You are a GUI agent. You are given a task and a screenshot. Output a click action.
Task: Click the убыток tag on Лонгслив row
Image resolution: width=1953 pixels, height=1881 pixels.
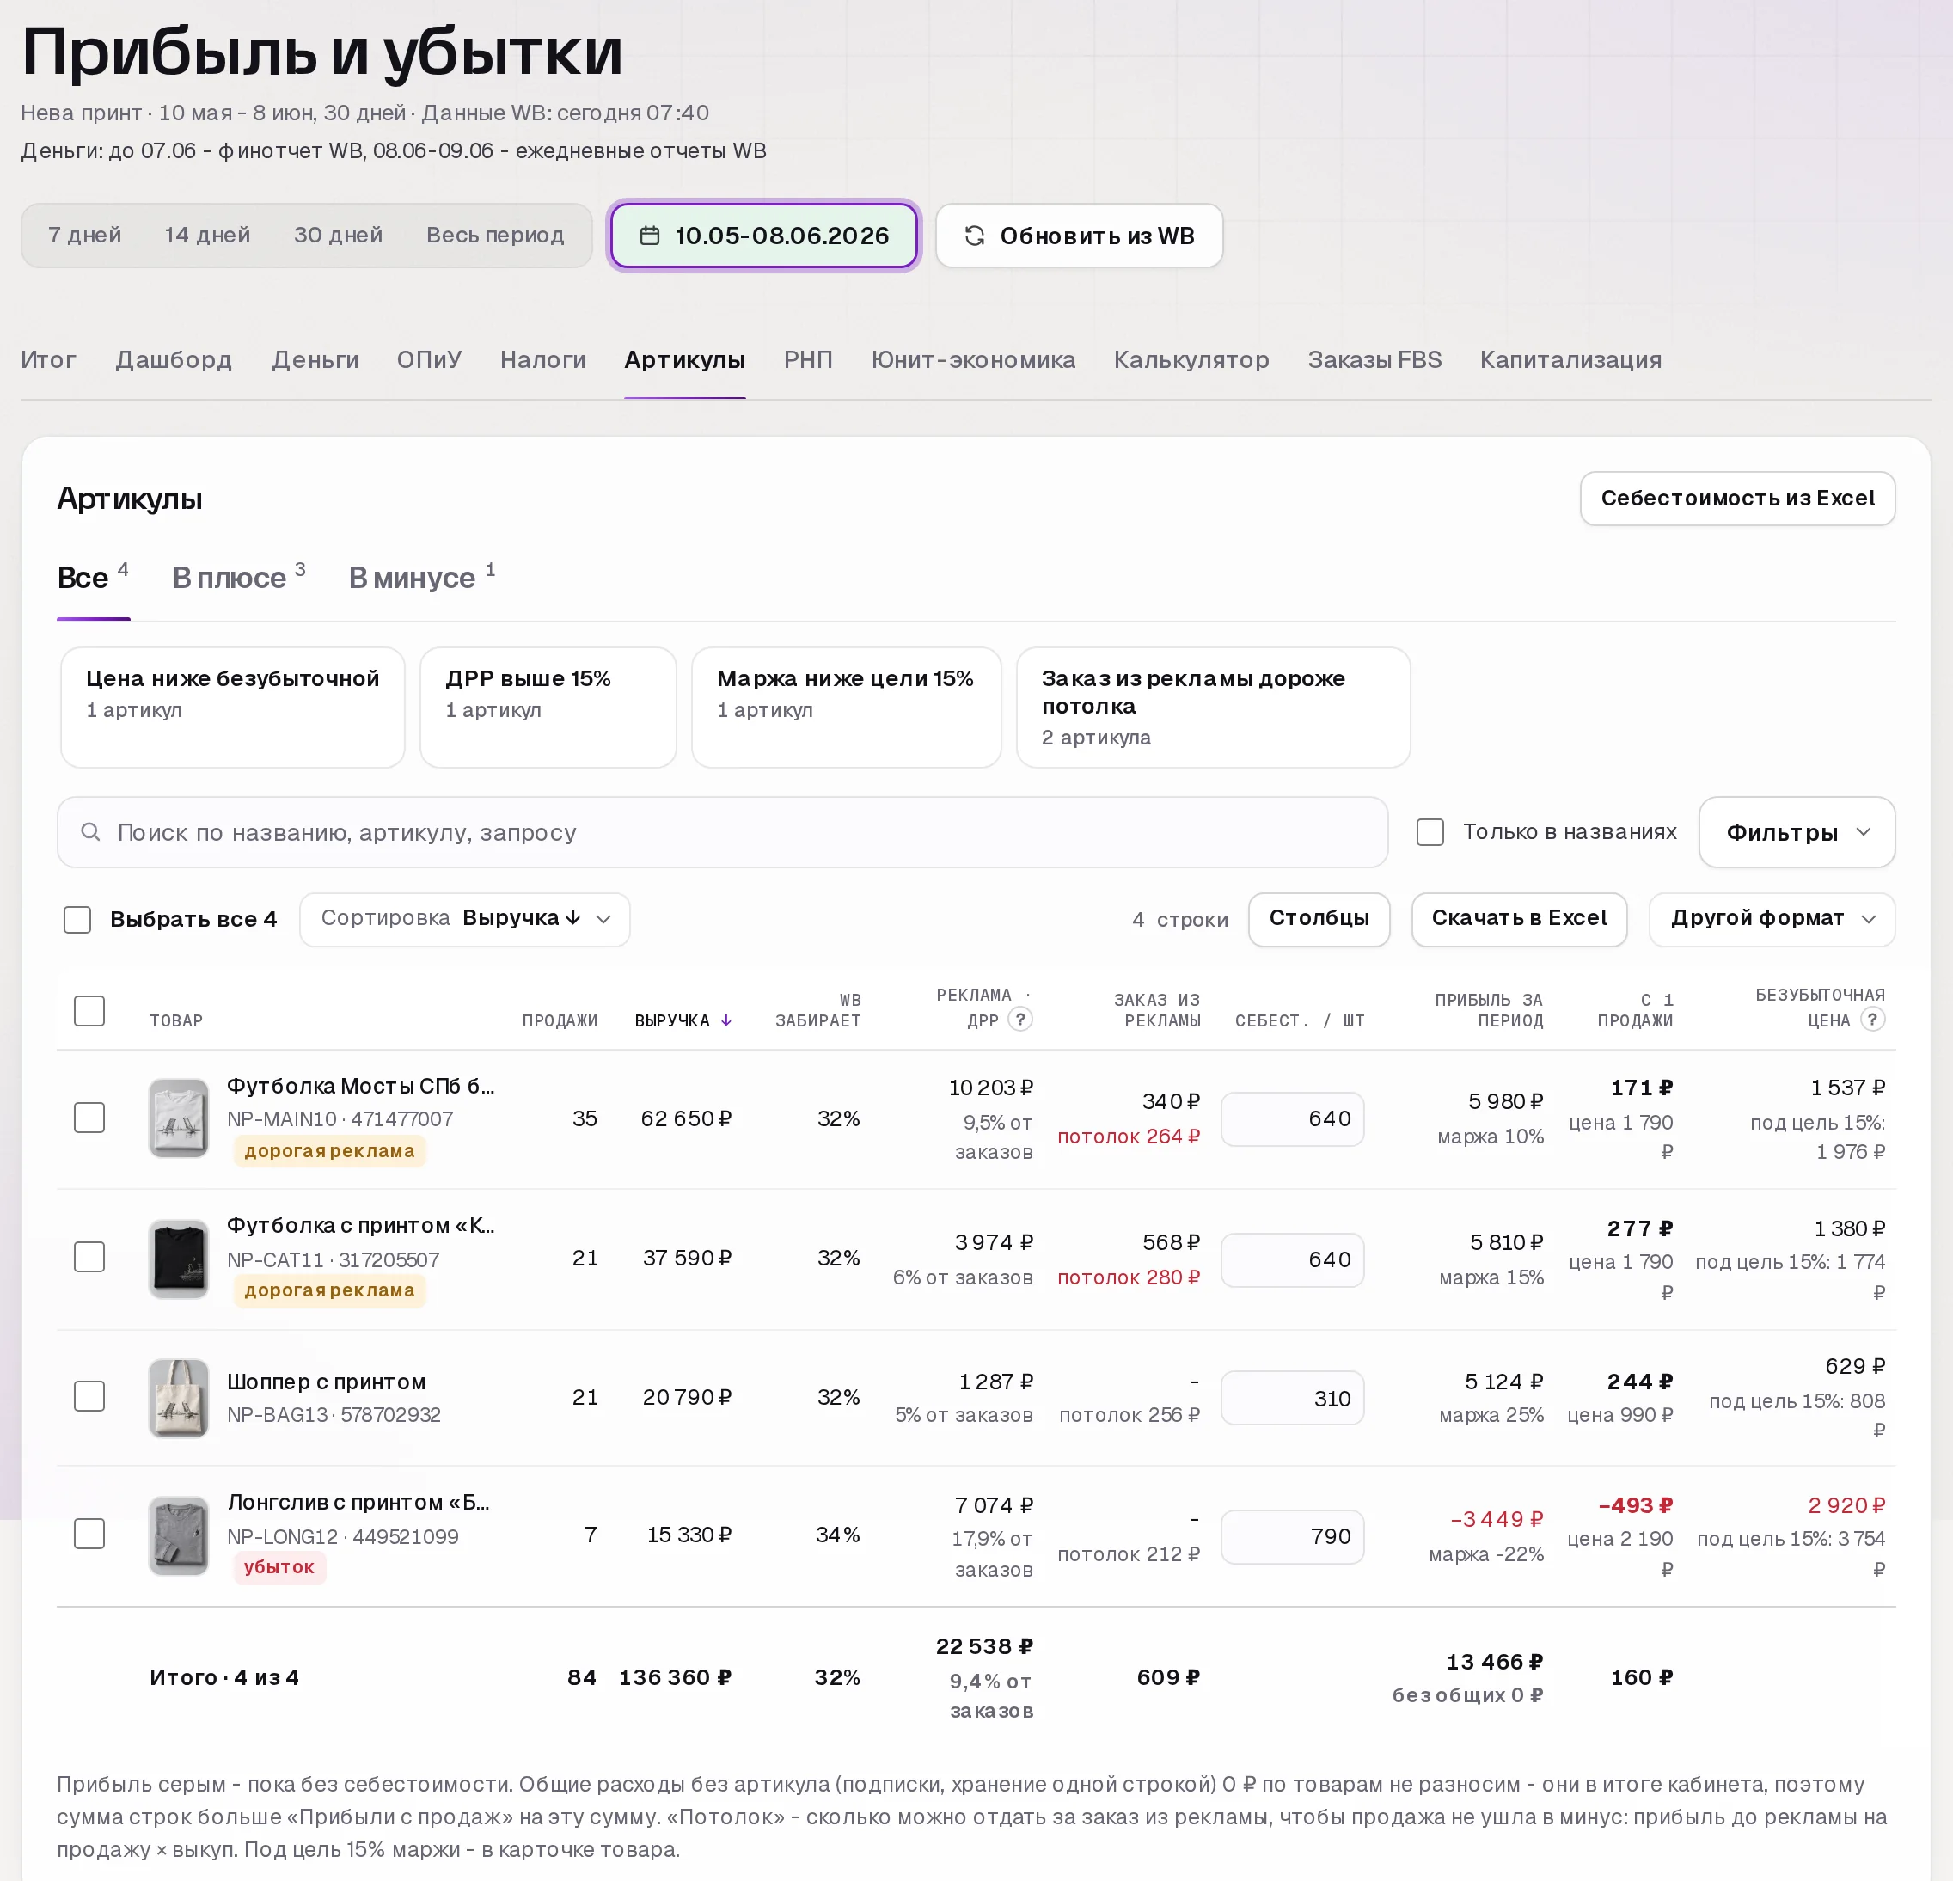279,1567
